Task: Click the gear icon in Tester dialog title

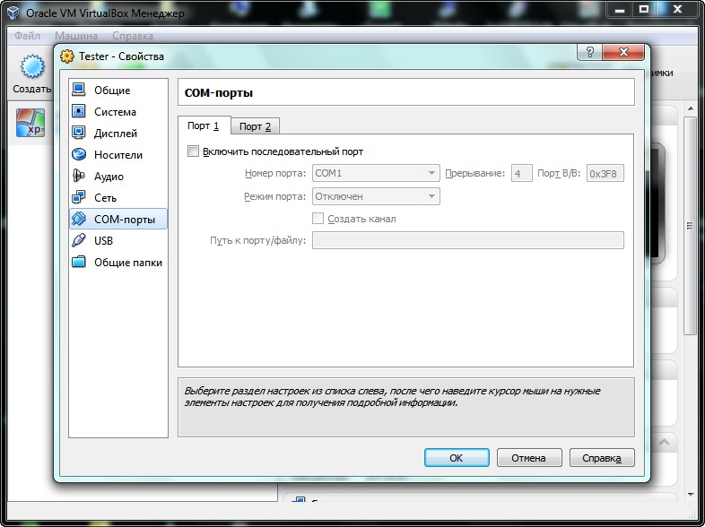Action: [67, 56]
